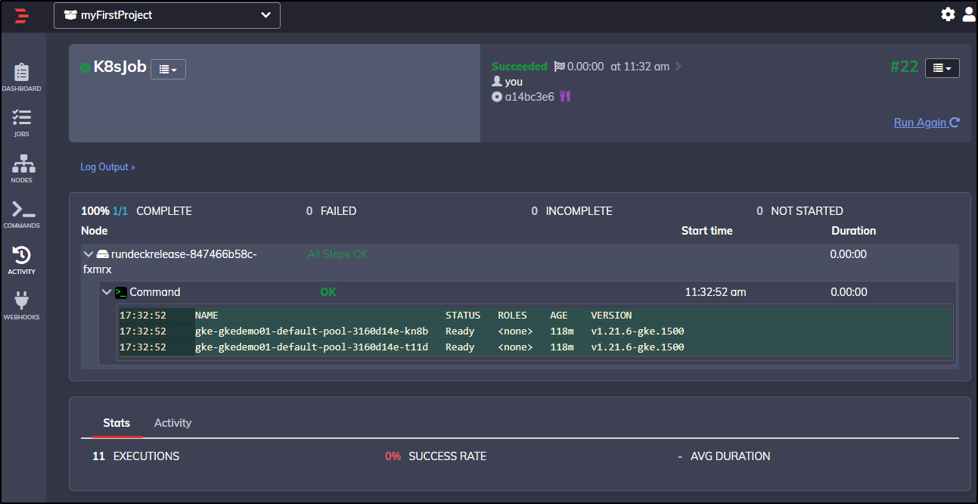The width and height of the screenshot is (978, 504).
Task: Click the 0 FAILED counter
Action: click(x=331, y=211)
